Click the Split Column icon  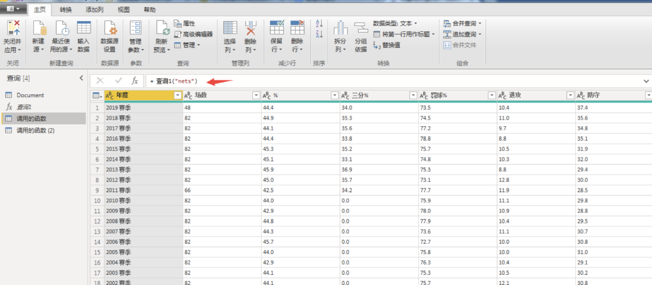pyautogui.click(x=340, y=28)
